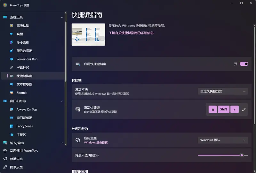Click the 激活快捷键 row label
The height and width of the screenshot is (173, 256).
click(x=92, y=108)
